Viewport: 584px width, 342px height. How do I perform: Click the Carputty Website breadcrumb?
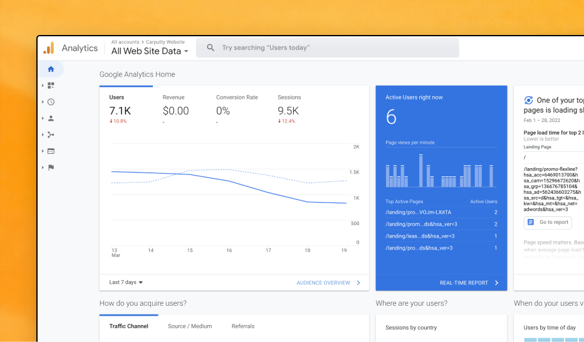click(165, 42)
